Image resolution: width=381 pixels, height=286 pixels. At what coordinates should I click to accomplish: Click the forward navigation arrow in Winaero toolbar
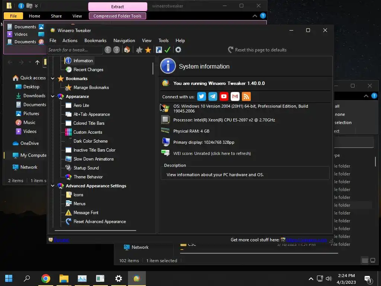pyautogui.click(x=116, y=50)
